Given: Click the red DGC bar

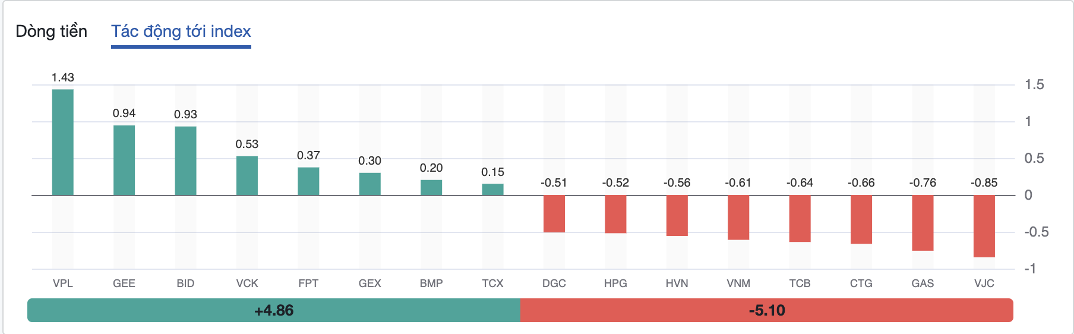Looking at the screenshot, I should (554, 214).
